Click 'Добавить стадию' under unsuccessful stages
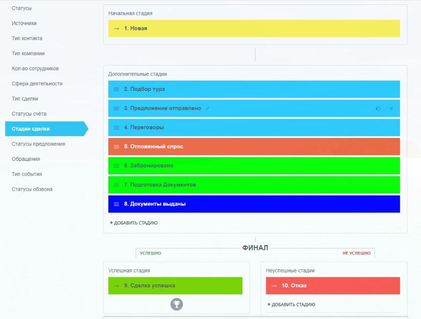The width and height of the screenshot is (421, 319). pos(291,304)
